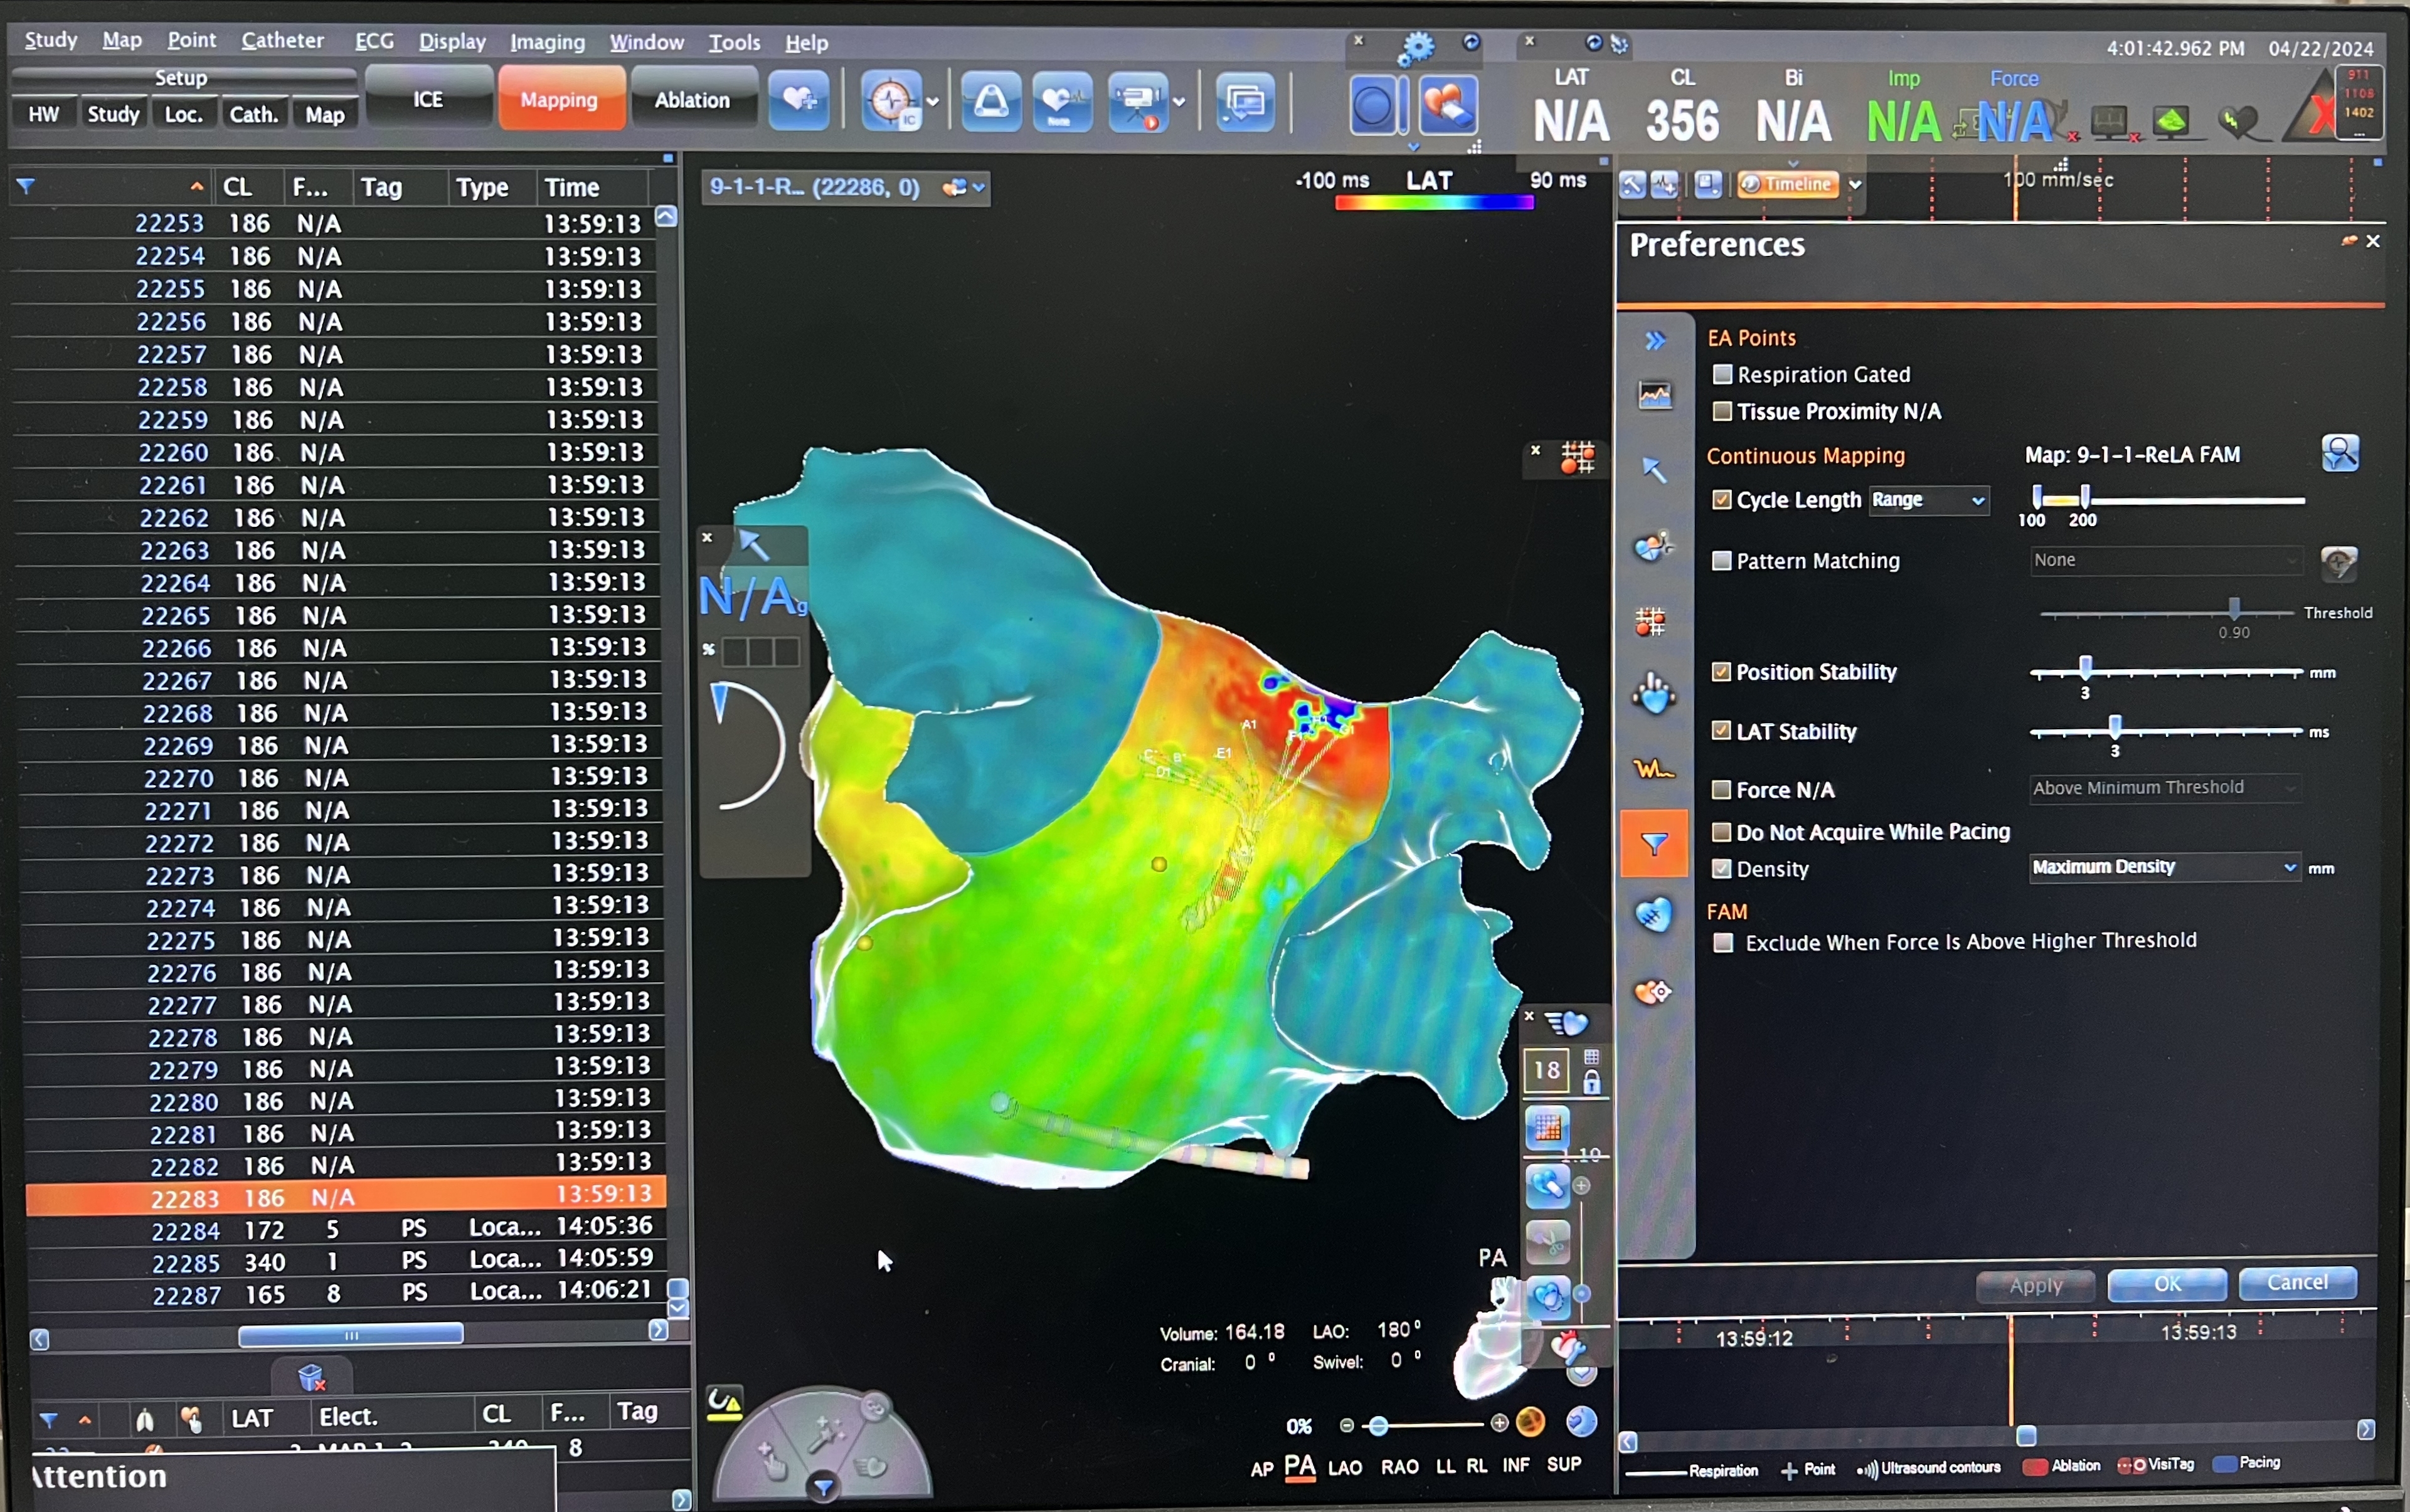Cancel the Preferences changes

click(2298, 1283)
